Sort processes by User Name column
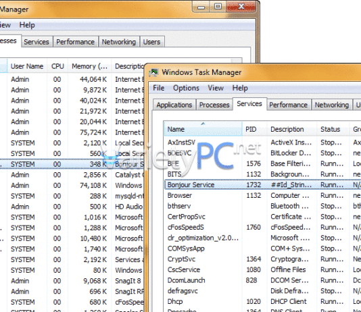The height and width of the screenshot is (312, 361). tap(27, 66)
